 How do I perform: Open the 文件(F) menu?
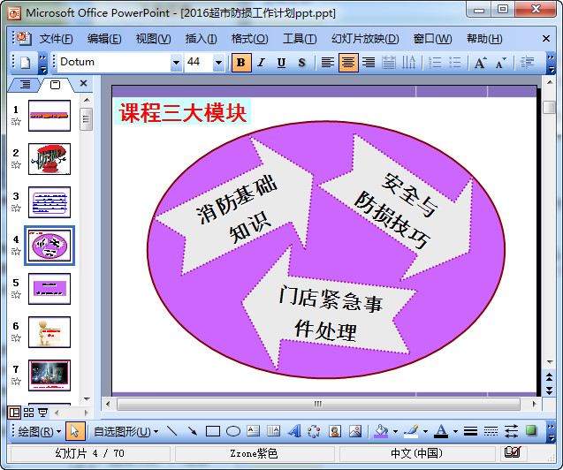point(56,38)
